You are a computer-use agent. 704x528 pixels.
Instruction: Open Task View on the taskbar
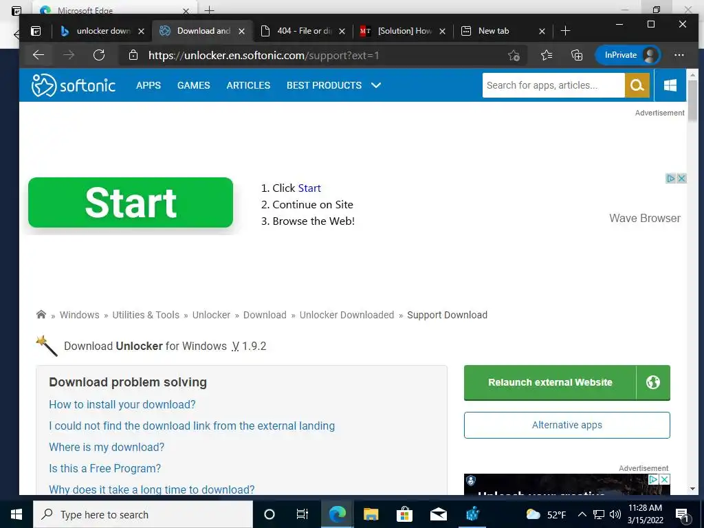click(302, 514)
